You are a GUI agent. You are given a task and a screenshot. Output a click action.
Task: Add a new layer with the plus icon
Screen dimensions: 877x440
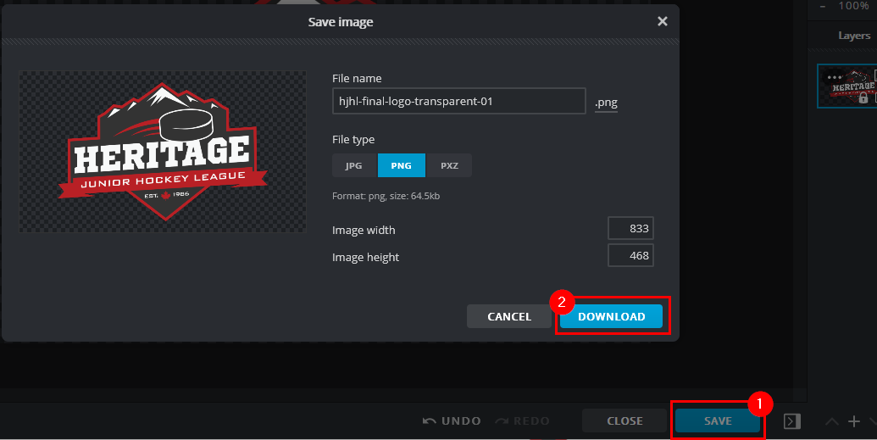click(853, 421)
